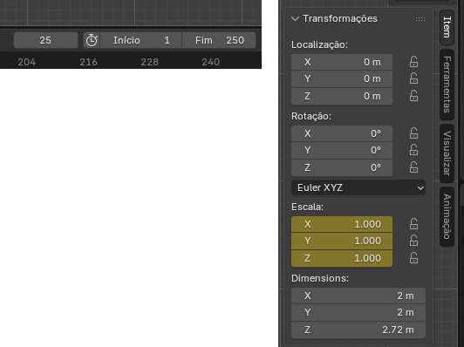Collapse the Transformações panel
Screen dimensions: 464x347
click(x=295, y=19)
